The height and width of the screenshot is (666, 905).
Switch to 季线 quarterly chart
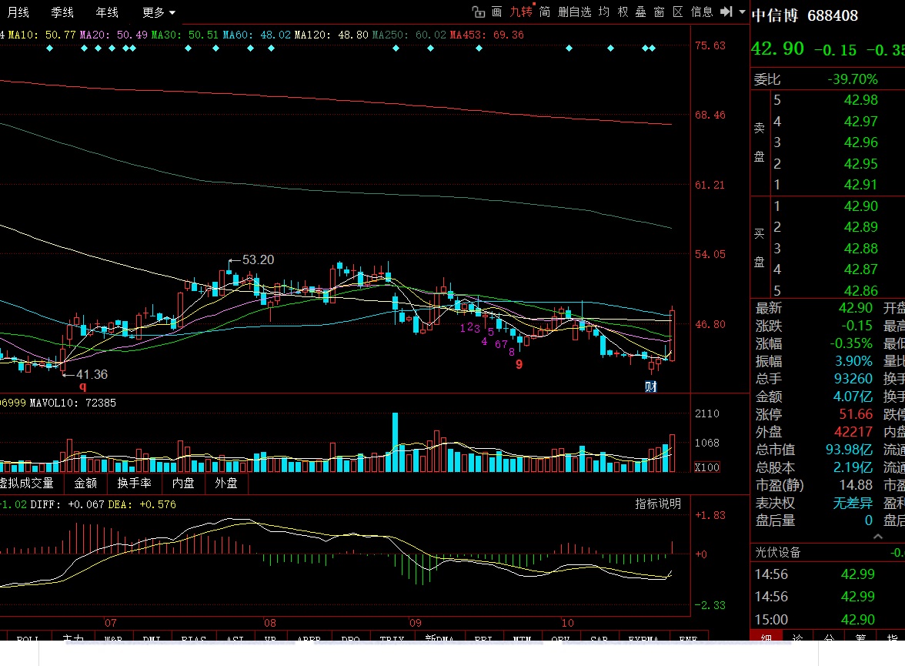click(x=62, y=12)
